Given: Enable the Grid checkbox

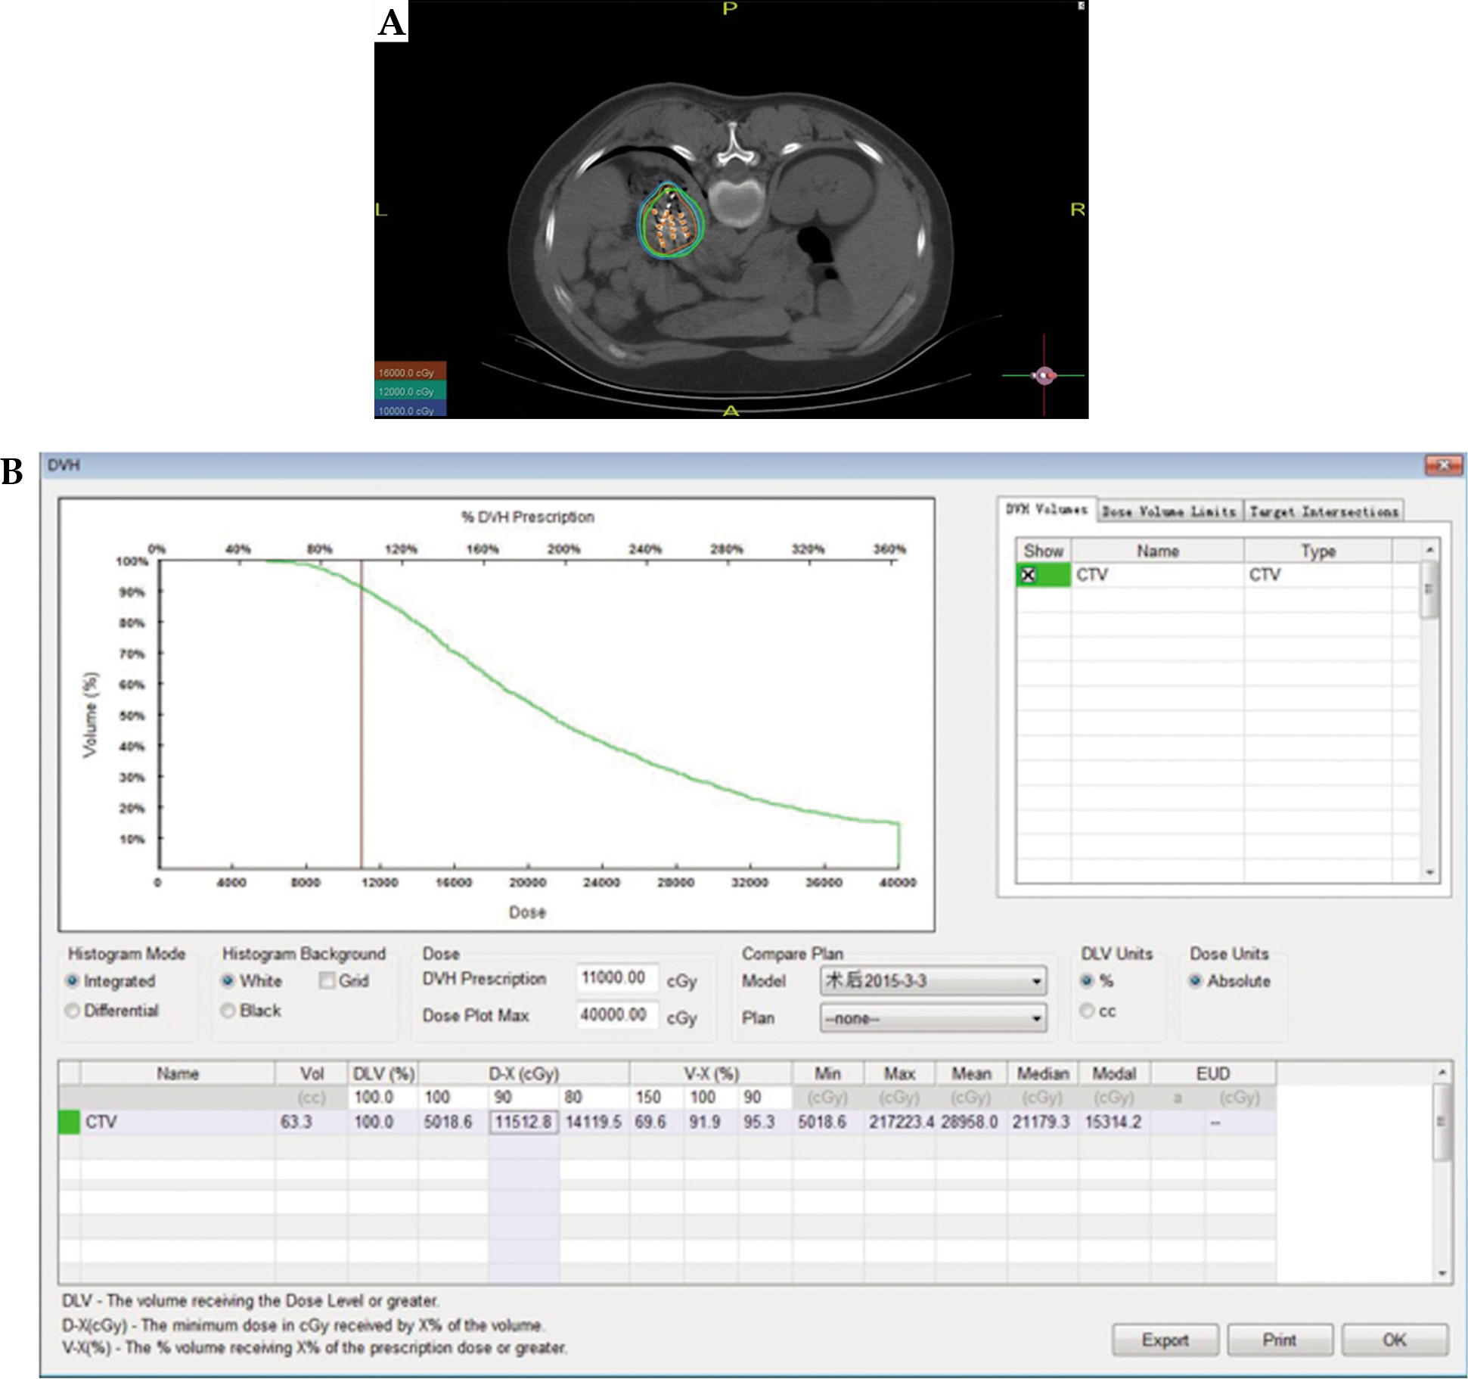Looking at the screenshot, I should pos(327,980).
